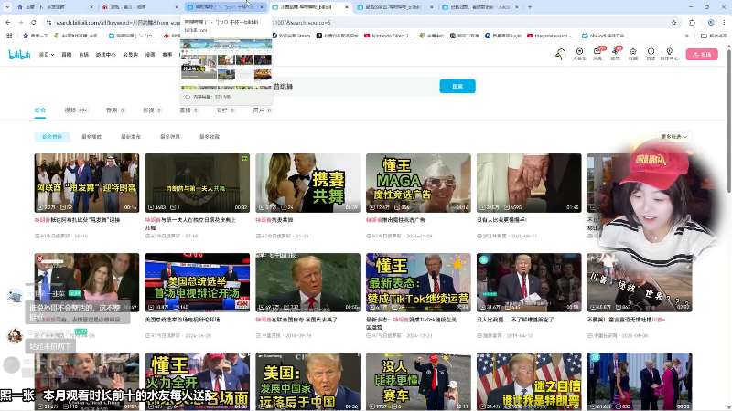This screenshot has width=732, height=411.
Task: Open the all bookmarks folder icon
Action: click(x=714, y=36)
